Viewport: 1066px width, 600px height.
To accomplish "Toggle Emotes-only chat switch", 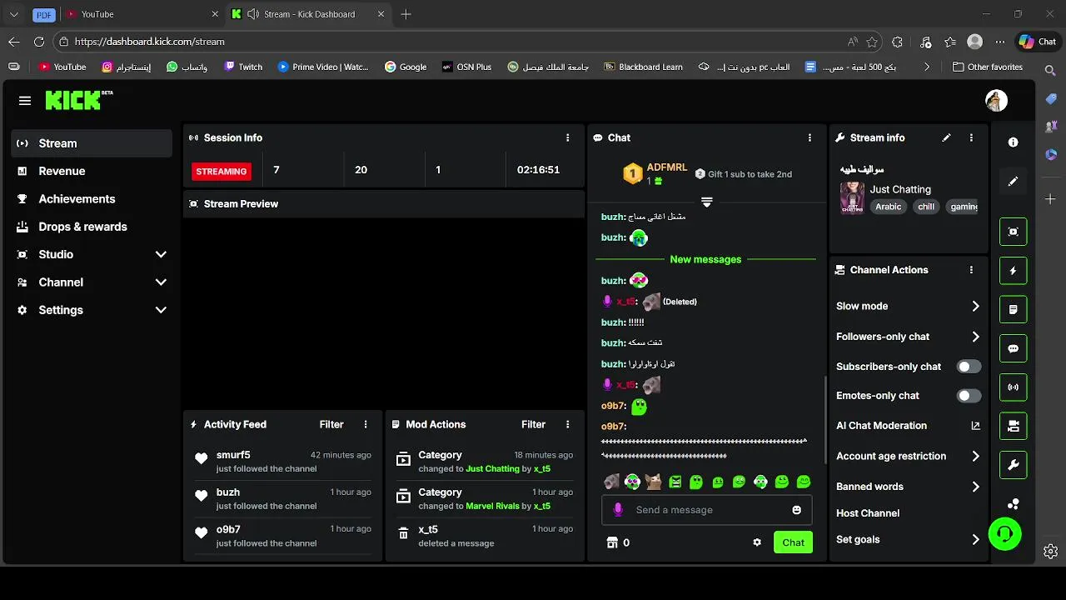I will pyautogui.click(x=969, y=396).
